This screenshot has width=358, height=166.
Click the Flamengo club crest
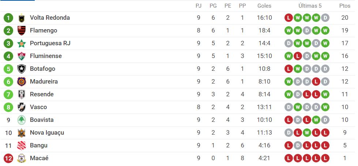coord(22,31)
